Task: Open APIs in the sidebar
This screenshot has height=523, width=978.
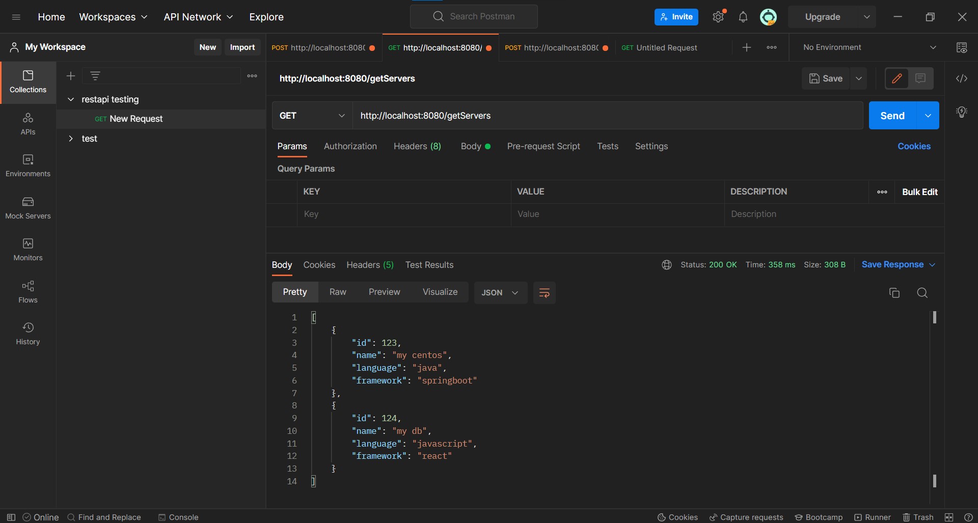Action: pyautogui.click(x=28, y=124)
